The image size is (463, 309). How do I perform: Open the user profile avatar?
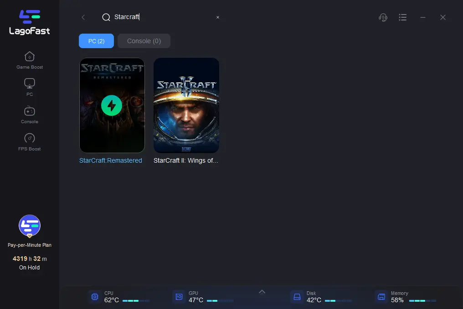click(x=30, y=226)
